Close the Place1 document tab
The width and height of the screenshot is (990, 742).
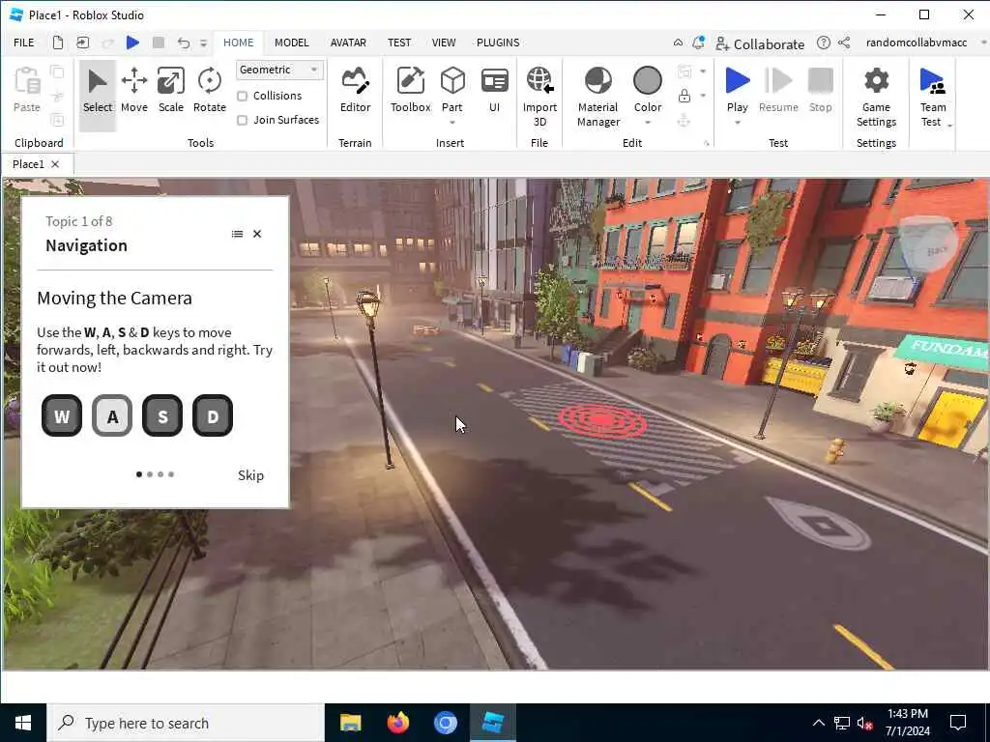[x=55, y=164]
